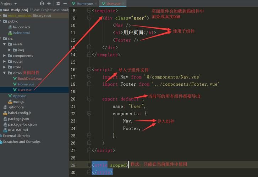Expand the router folder arrow

pos(5,61)
